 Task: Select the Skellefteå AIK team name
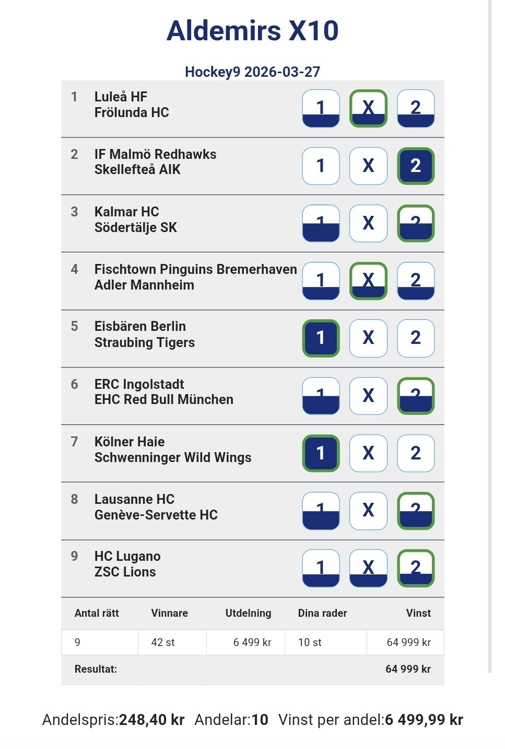tap(137, 170)
